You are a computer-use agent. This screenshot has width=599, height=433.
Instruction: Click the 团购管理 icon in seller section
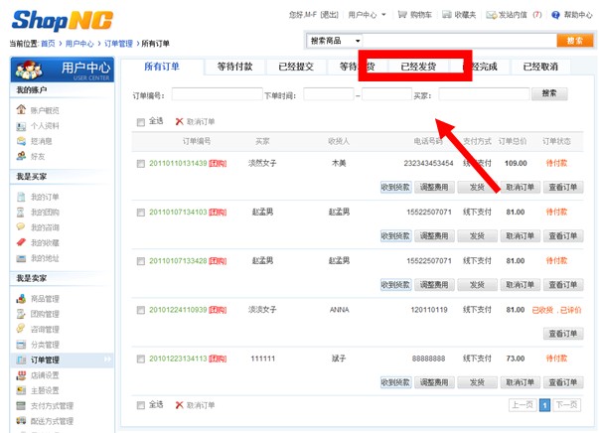click(x=21, y=314)
